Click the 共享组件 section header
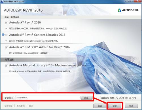Viewport: 142px width, 110px height. click(x=10, y=60)
